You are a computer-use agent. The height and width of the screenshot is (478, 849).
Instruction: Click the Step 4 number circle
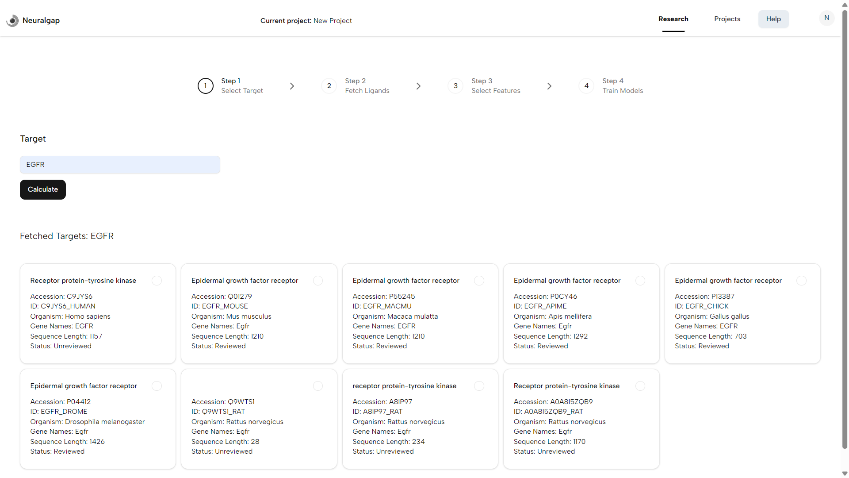(x=586, y=86)
